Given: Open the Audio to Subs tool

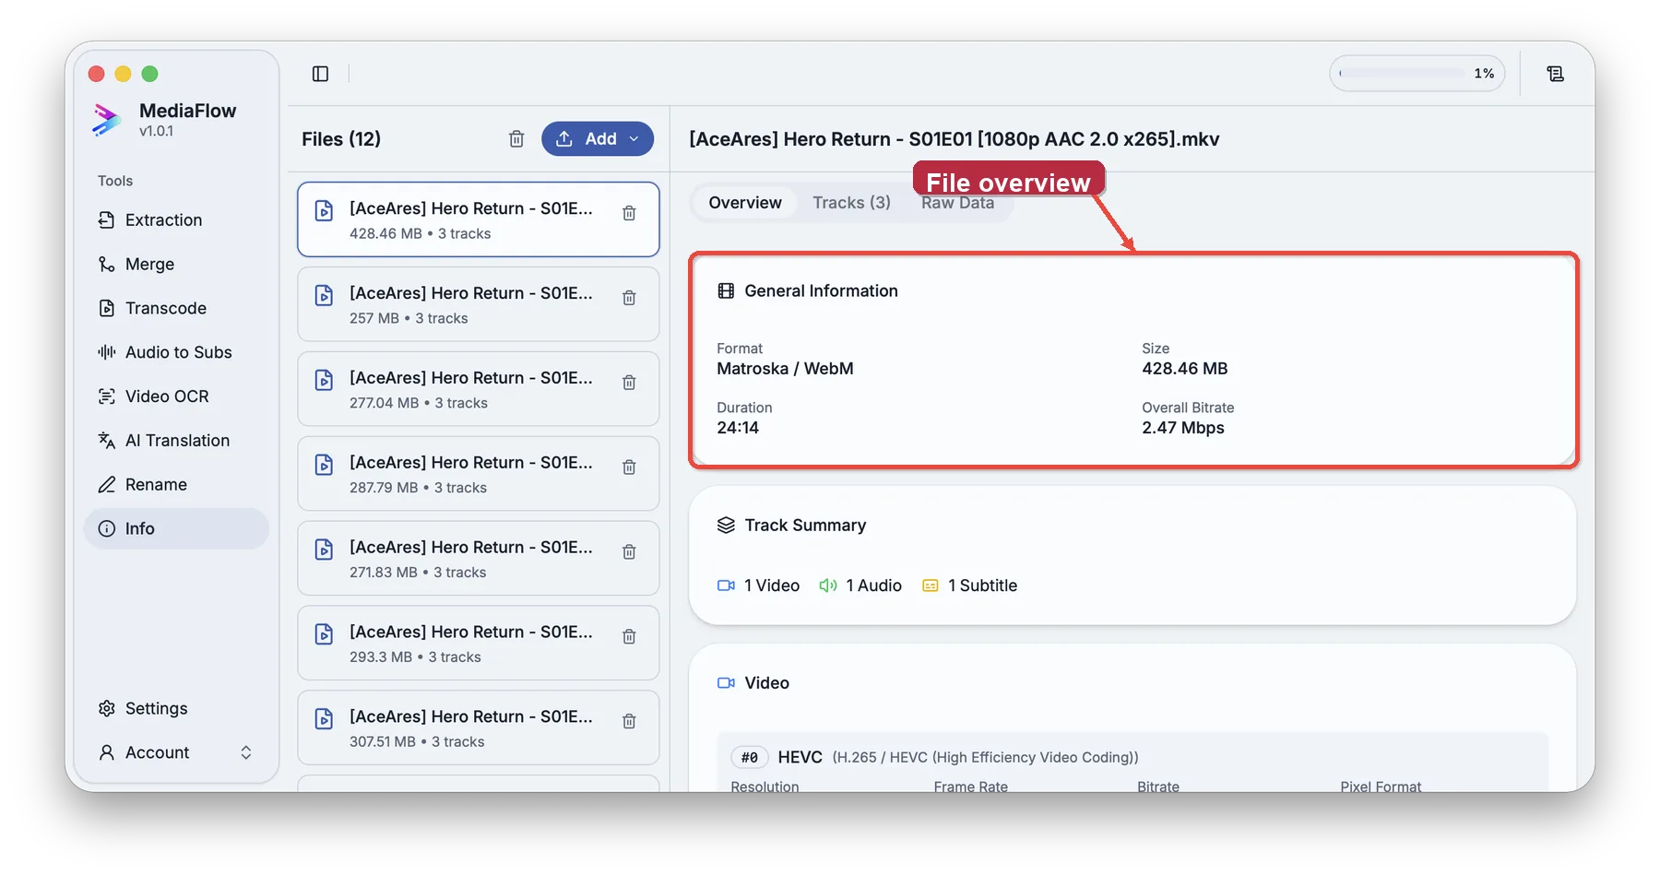Looking at the screenshot, I should pyautogui.click(x=175, y=352).
